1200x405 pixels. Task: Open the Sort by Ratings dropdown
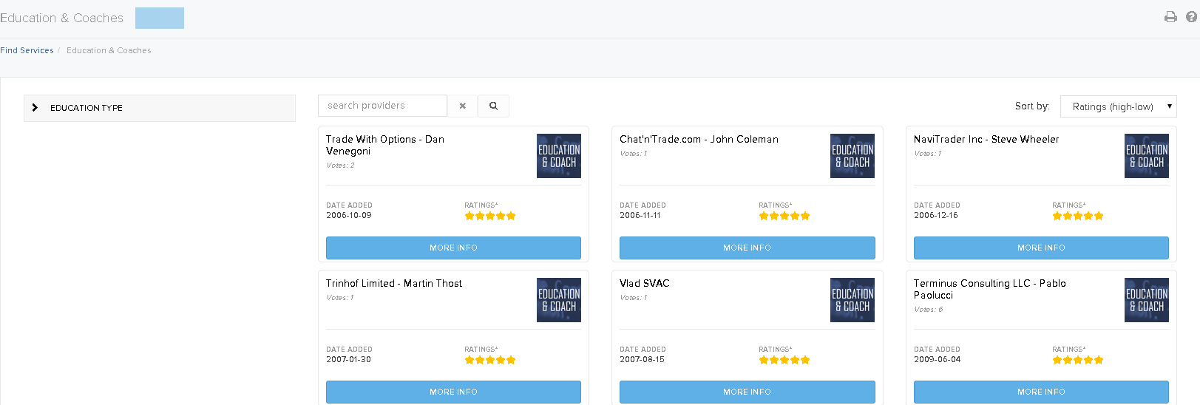(1118, 106)
